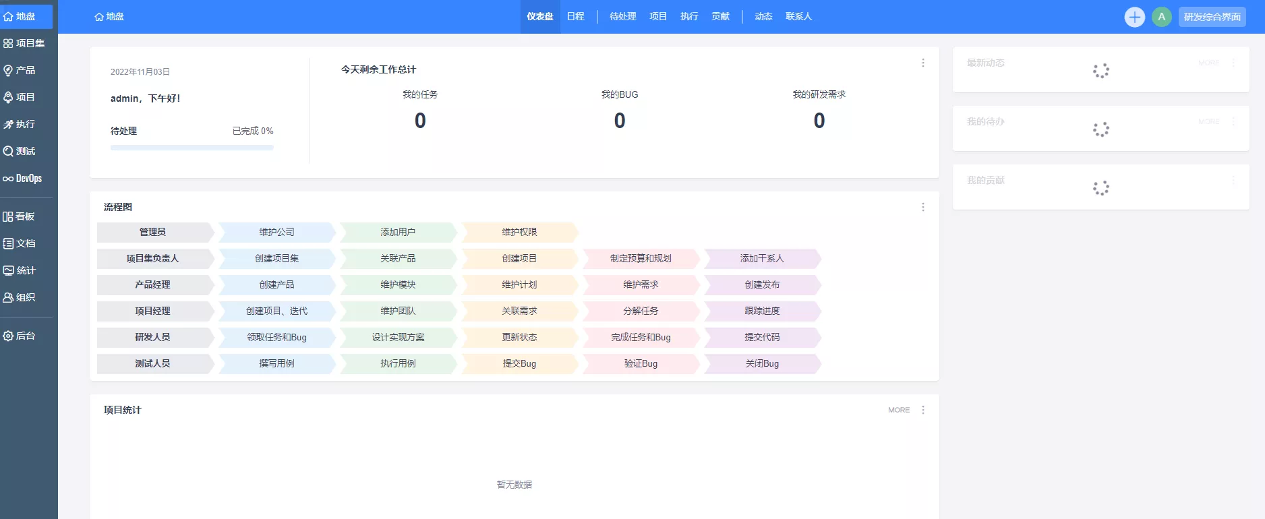Open the 我的待办 block's three-dot menu
The image size is (1265, 519).
(1233, 121)
